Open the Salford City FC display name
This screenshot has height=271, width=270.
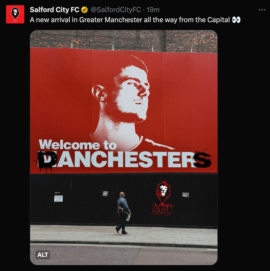(x=55, y=10)
